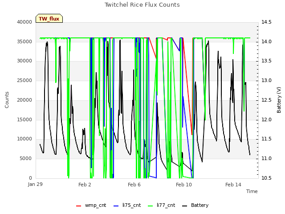Click the 10000 counts tick label
Viewport: 285px width, 214px height.
24,139
